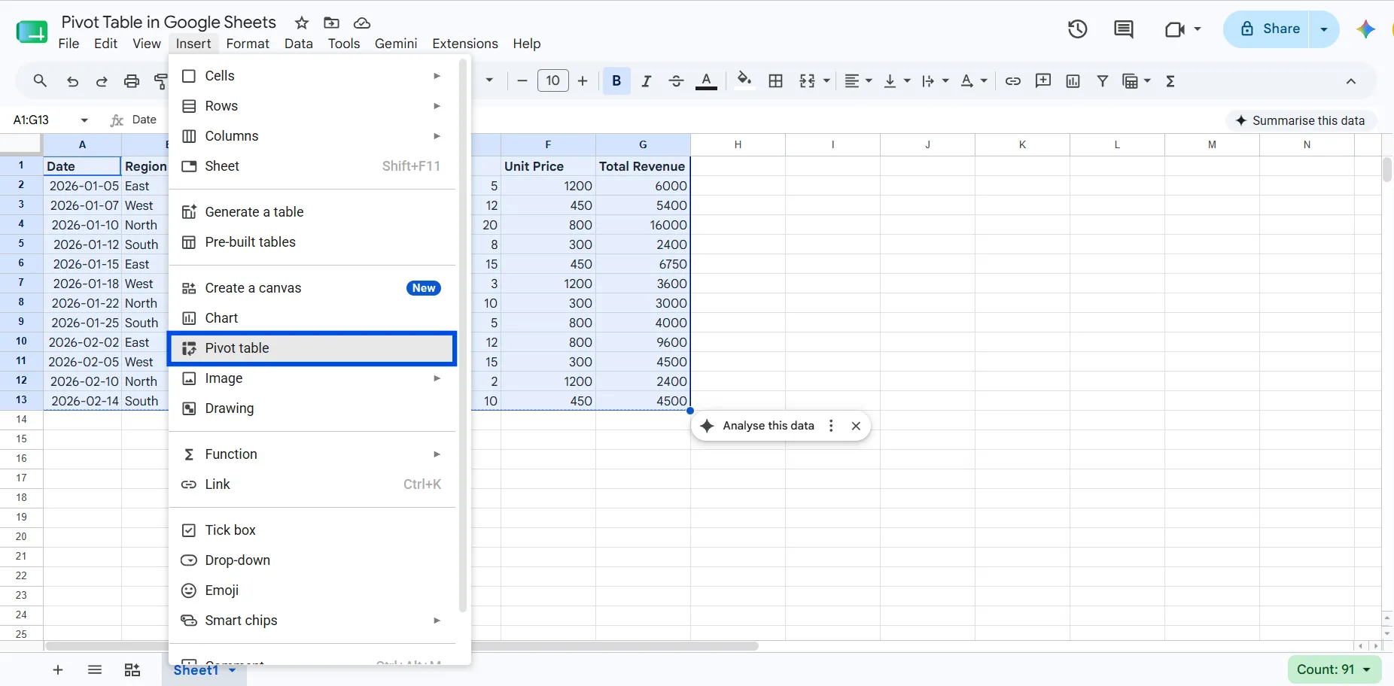Open the text colour picker
Screen dimensions: 1394x686
pyautogui.click(x=706, y=81)
